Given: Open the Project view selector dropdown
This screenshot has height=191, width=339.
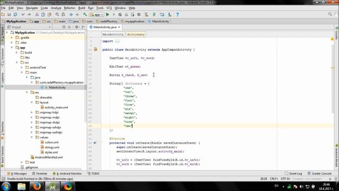Looking at the screenshot, I should pos(29,27).
